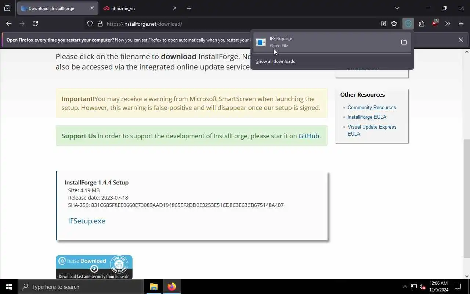Click the scrollbar up arrow
This screenshot has height=294, width=470.
coord(467,51)
